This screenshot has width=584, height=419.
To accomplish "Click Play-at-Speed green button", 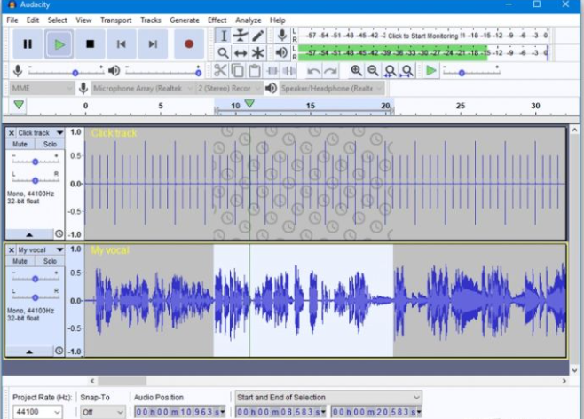I will pos(431,70).
